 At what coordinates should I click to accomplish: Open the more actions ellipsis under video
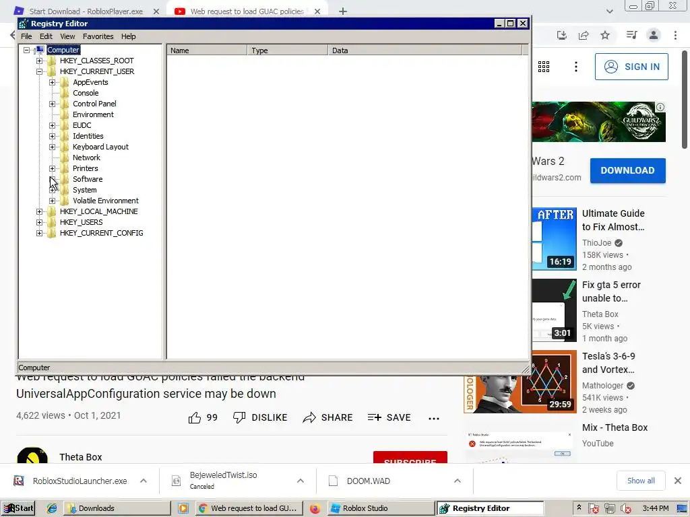[x=434, y=419]
